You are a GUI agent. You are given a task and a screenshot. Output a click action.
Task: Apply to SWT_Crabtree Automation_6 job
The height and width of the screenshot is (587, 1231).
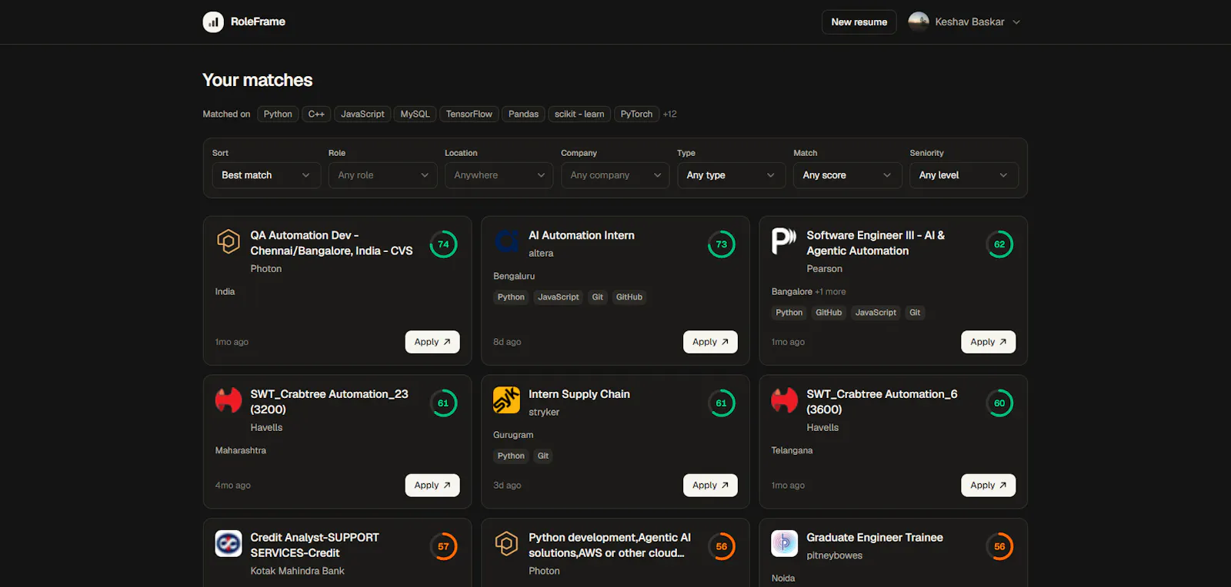tap(988, 486)
